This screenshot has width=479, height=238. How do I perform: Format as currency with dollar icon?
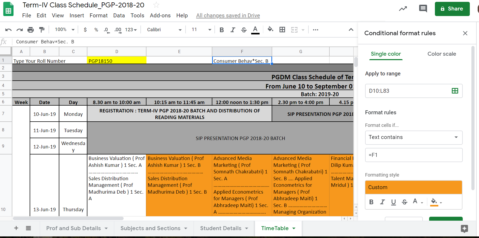click(85, 30)
